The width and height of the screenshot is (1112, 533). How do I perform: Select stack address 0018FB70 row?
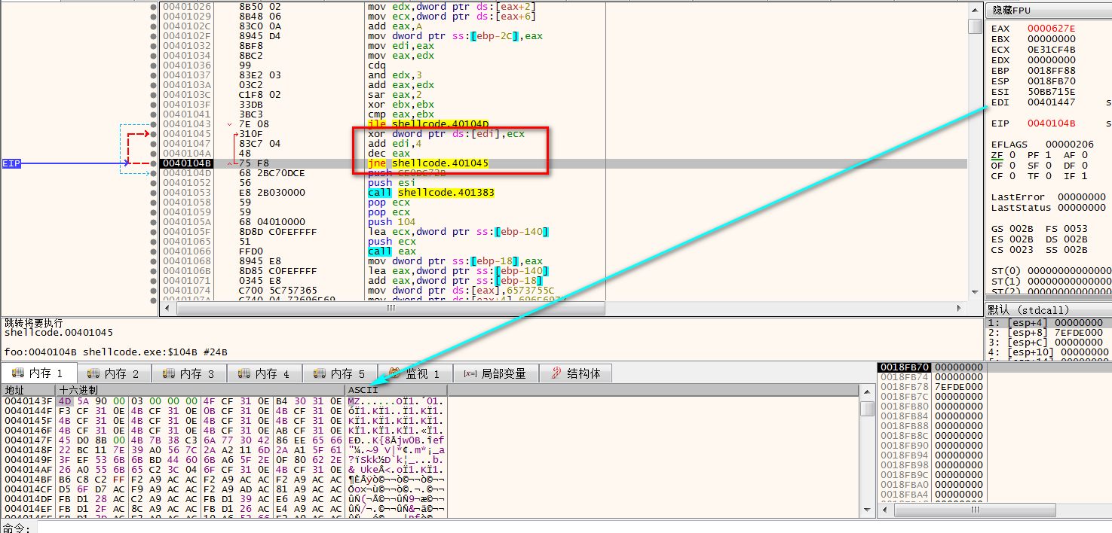tap(930, 367)
